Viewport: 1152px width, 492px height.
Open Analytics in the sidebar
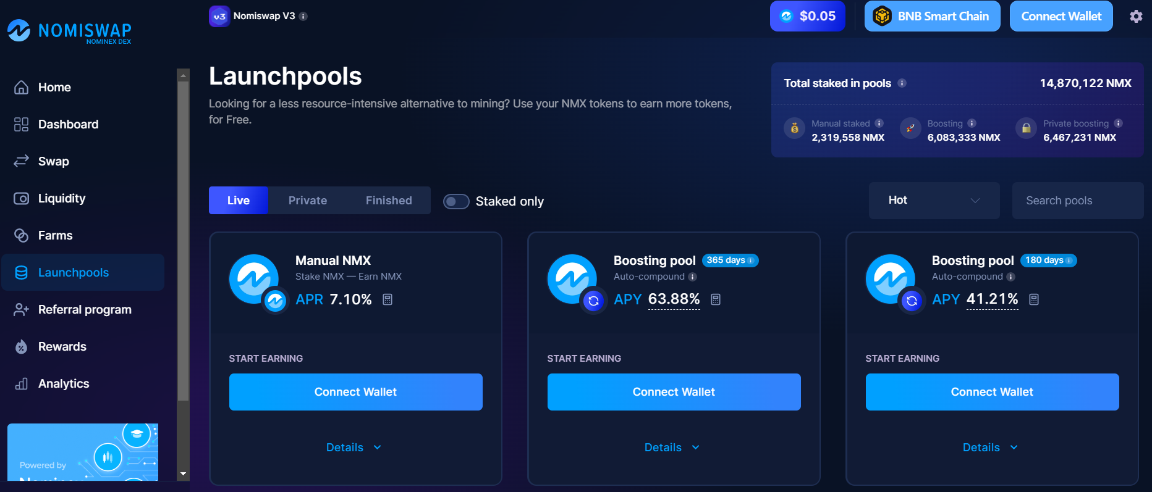[x=83, y=383]
